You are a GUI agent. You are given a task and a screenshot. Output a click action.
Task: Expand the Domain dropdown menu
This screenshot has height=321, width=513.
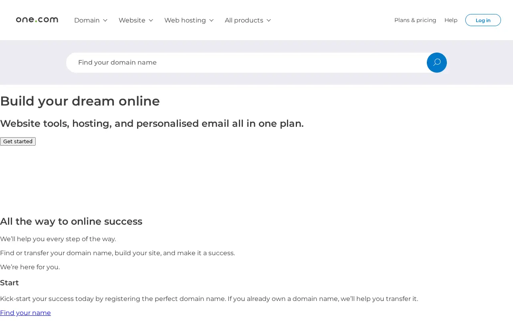91,20
